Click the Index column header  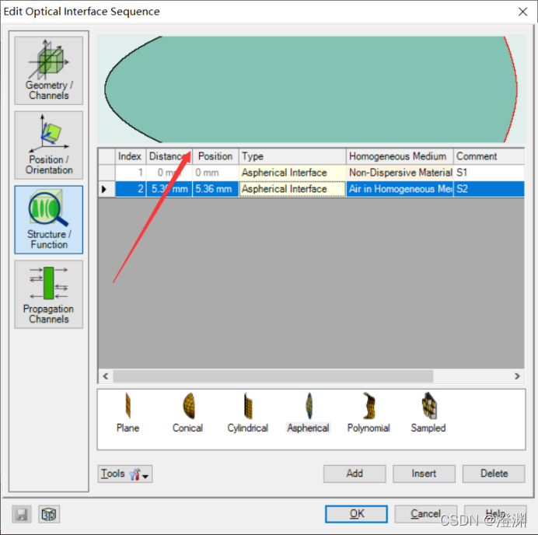(131, 156)
